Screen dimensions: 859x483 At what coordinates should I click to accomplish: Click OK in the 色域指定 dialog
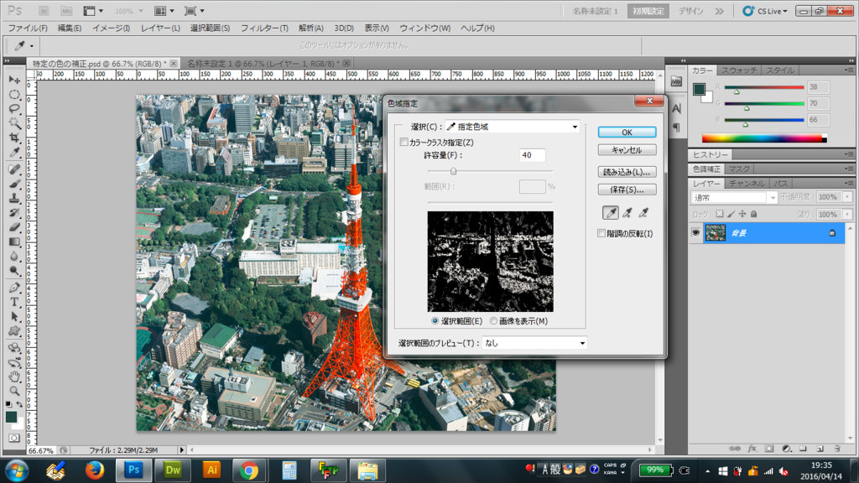[x=627, y=132]
